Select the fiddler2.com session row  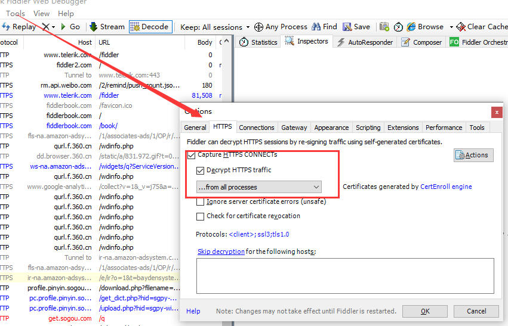click(x=111, y=65)
